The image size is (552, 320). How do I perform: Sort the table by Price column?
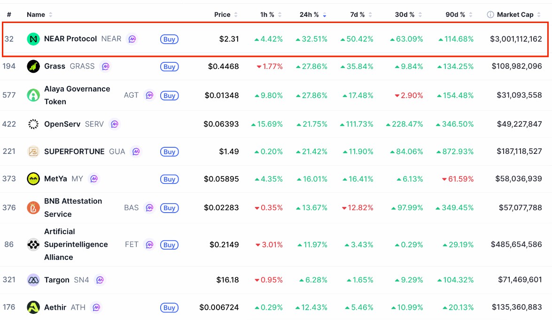225,15
